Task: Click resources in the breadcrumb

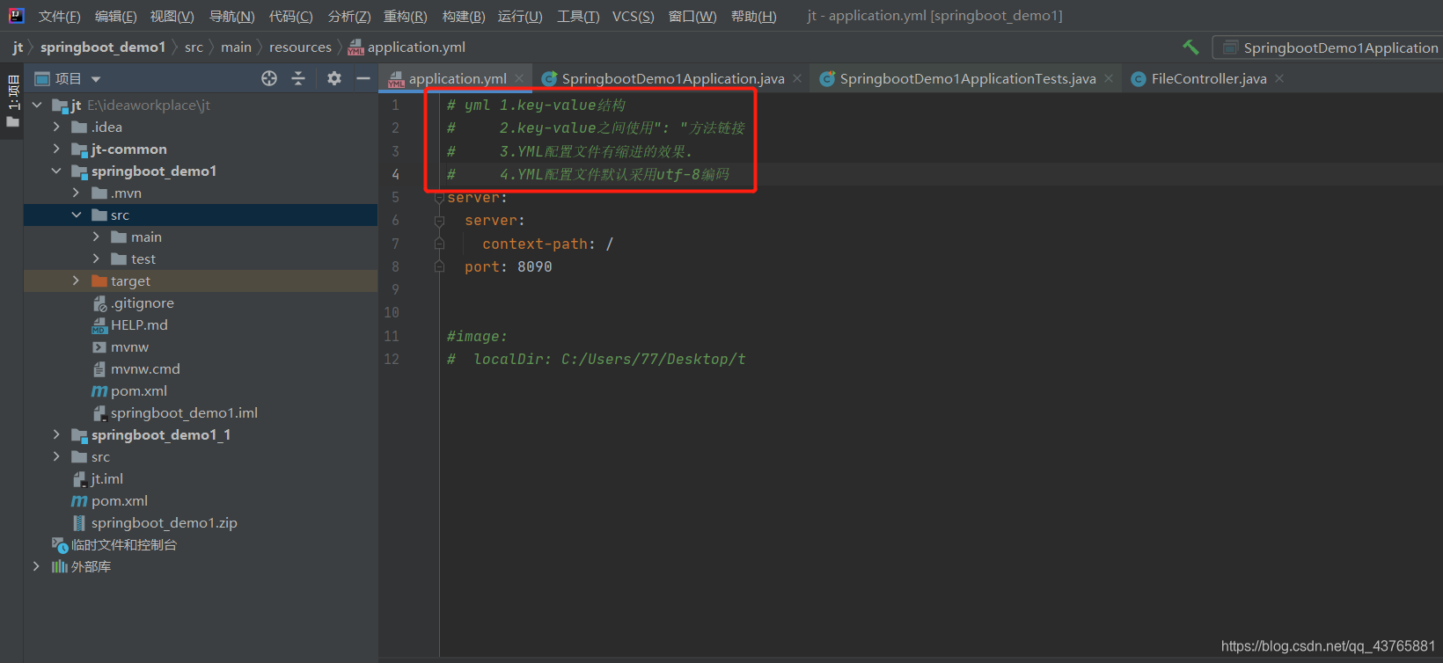Action: [300, 47]
